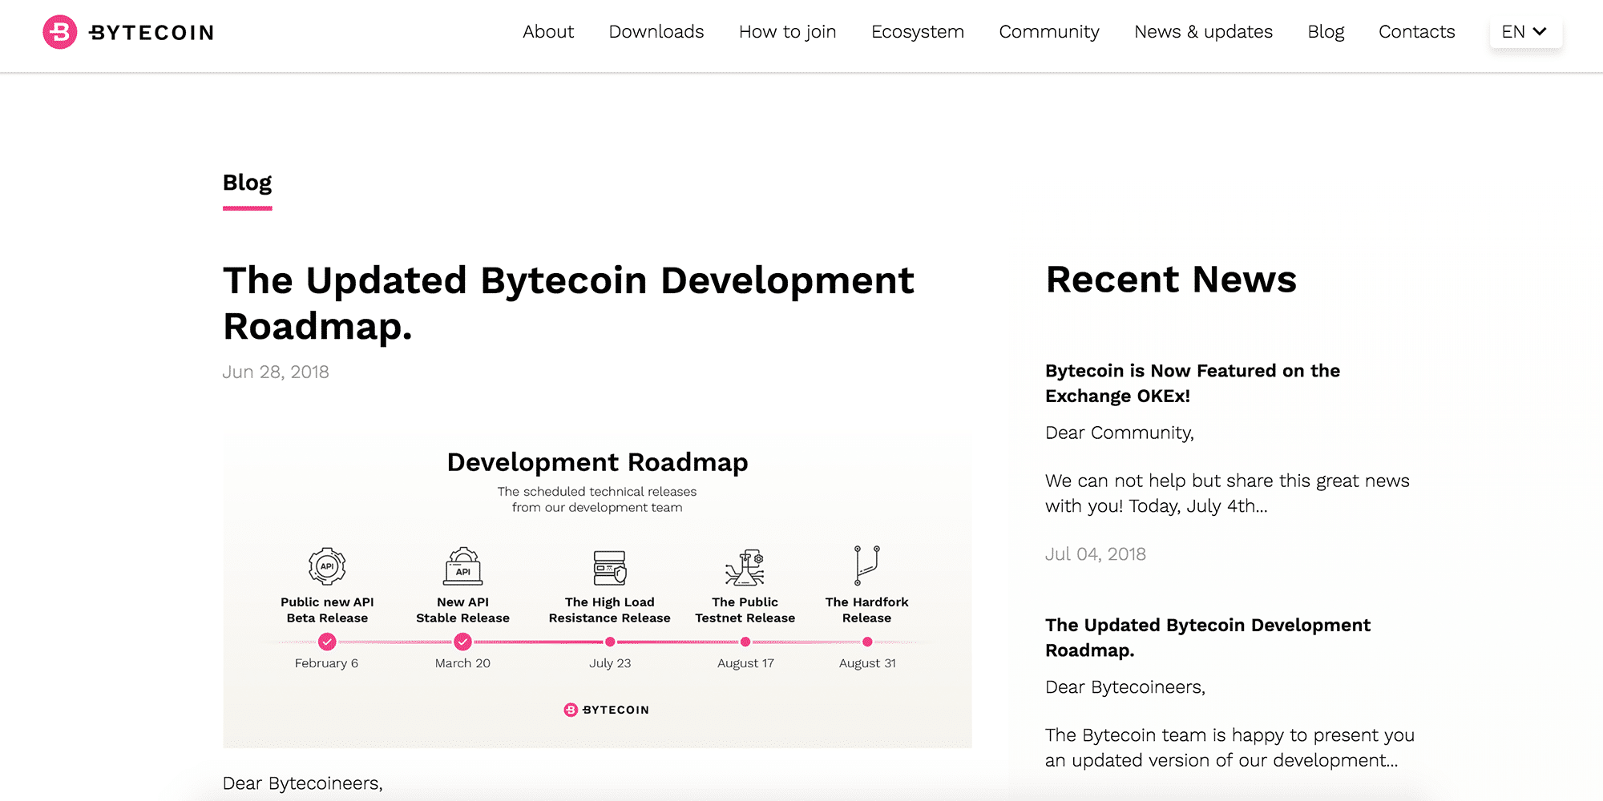Go to the Downloads page
This screenshot has height=801, width=1603.
point(656,32)
